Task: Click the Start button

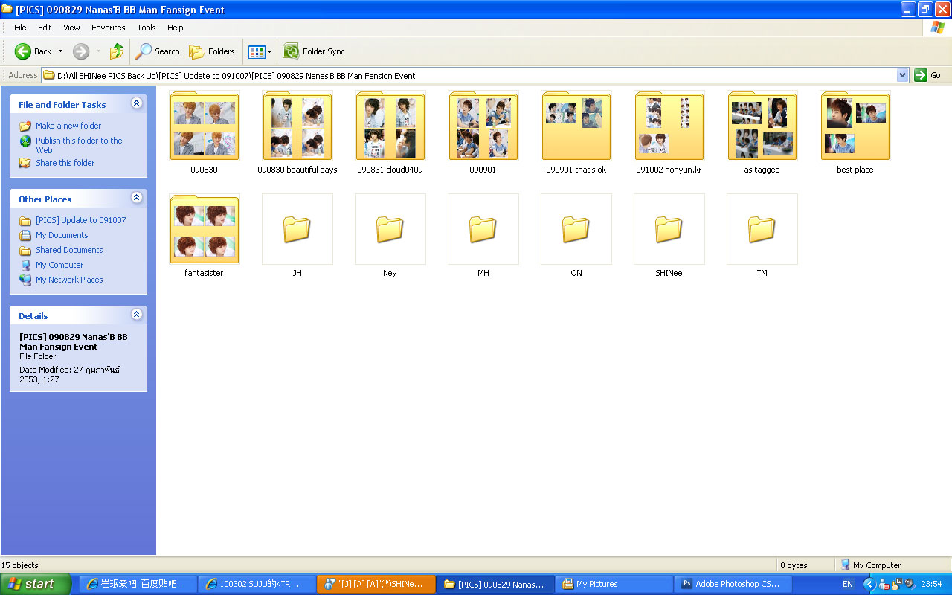Action: [x=36, y=584]
